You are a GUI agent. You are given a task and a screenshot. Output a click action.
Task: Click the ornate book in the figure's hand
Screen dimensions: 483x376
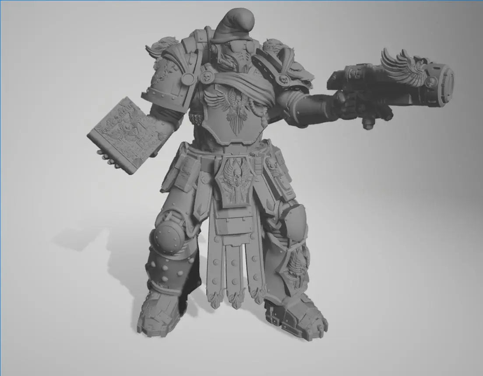[127, 135]
